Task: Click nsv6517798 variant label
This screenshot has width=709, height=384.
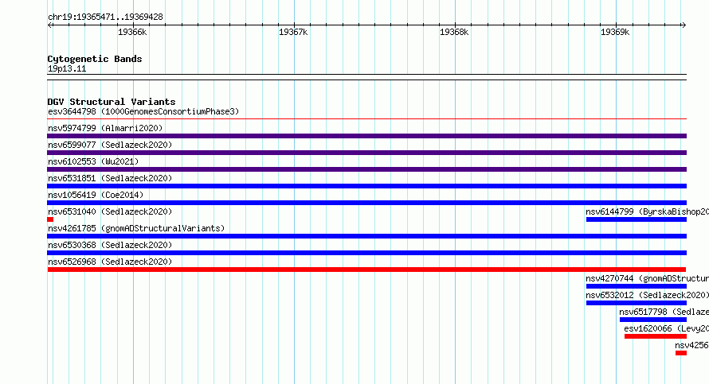Action: [664, 312]
